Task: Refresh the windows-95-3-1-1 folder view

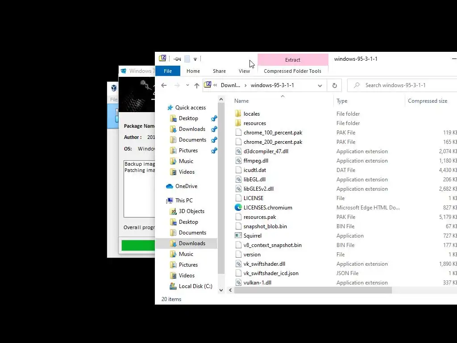Action: (335, 85)
